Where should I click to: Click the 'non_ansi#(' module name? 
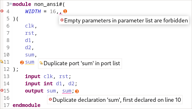click(49, 4)
